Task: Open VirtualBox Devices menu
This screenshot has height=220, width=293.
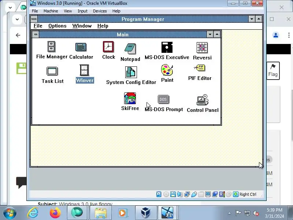Action: click(x=100, y=11)
